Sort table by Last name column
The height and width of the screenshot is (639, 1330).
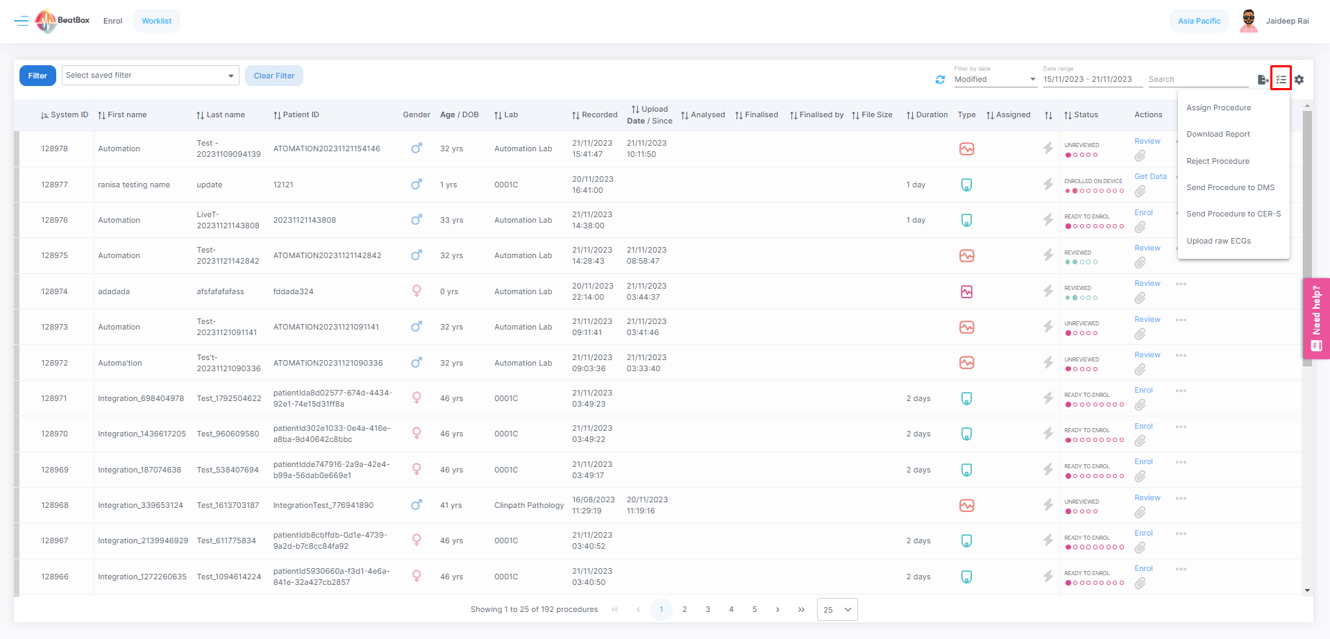(x=221, y=115)
